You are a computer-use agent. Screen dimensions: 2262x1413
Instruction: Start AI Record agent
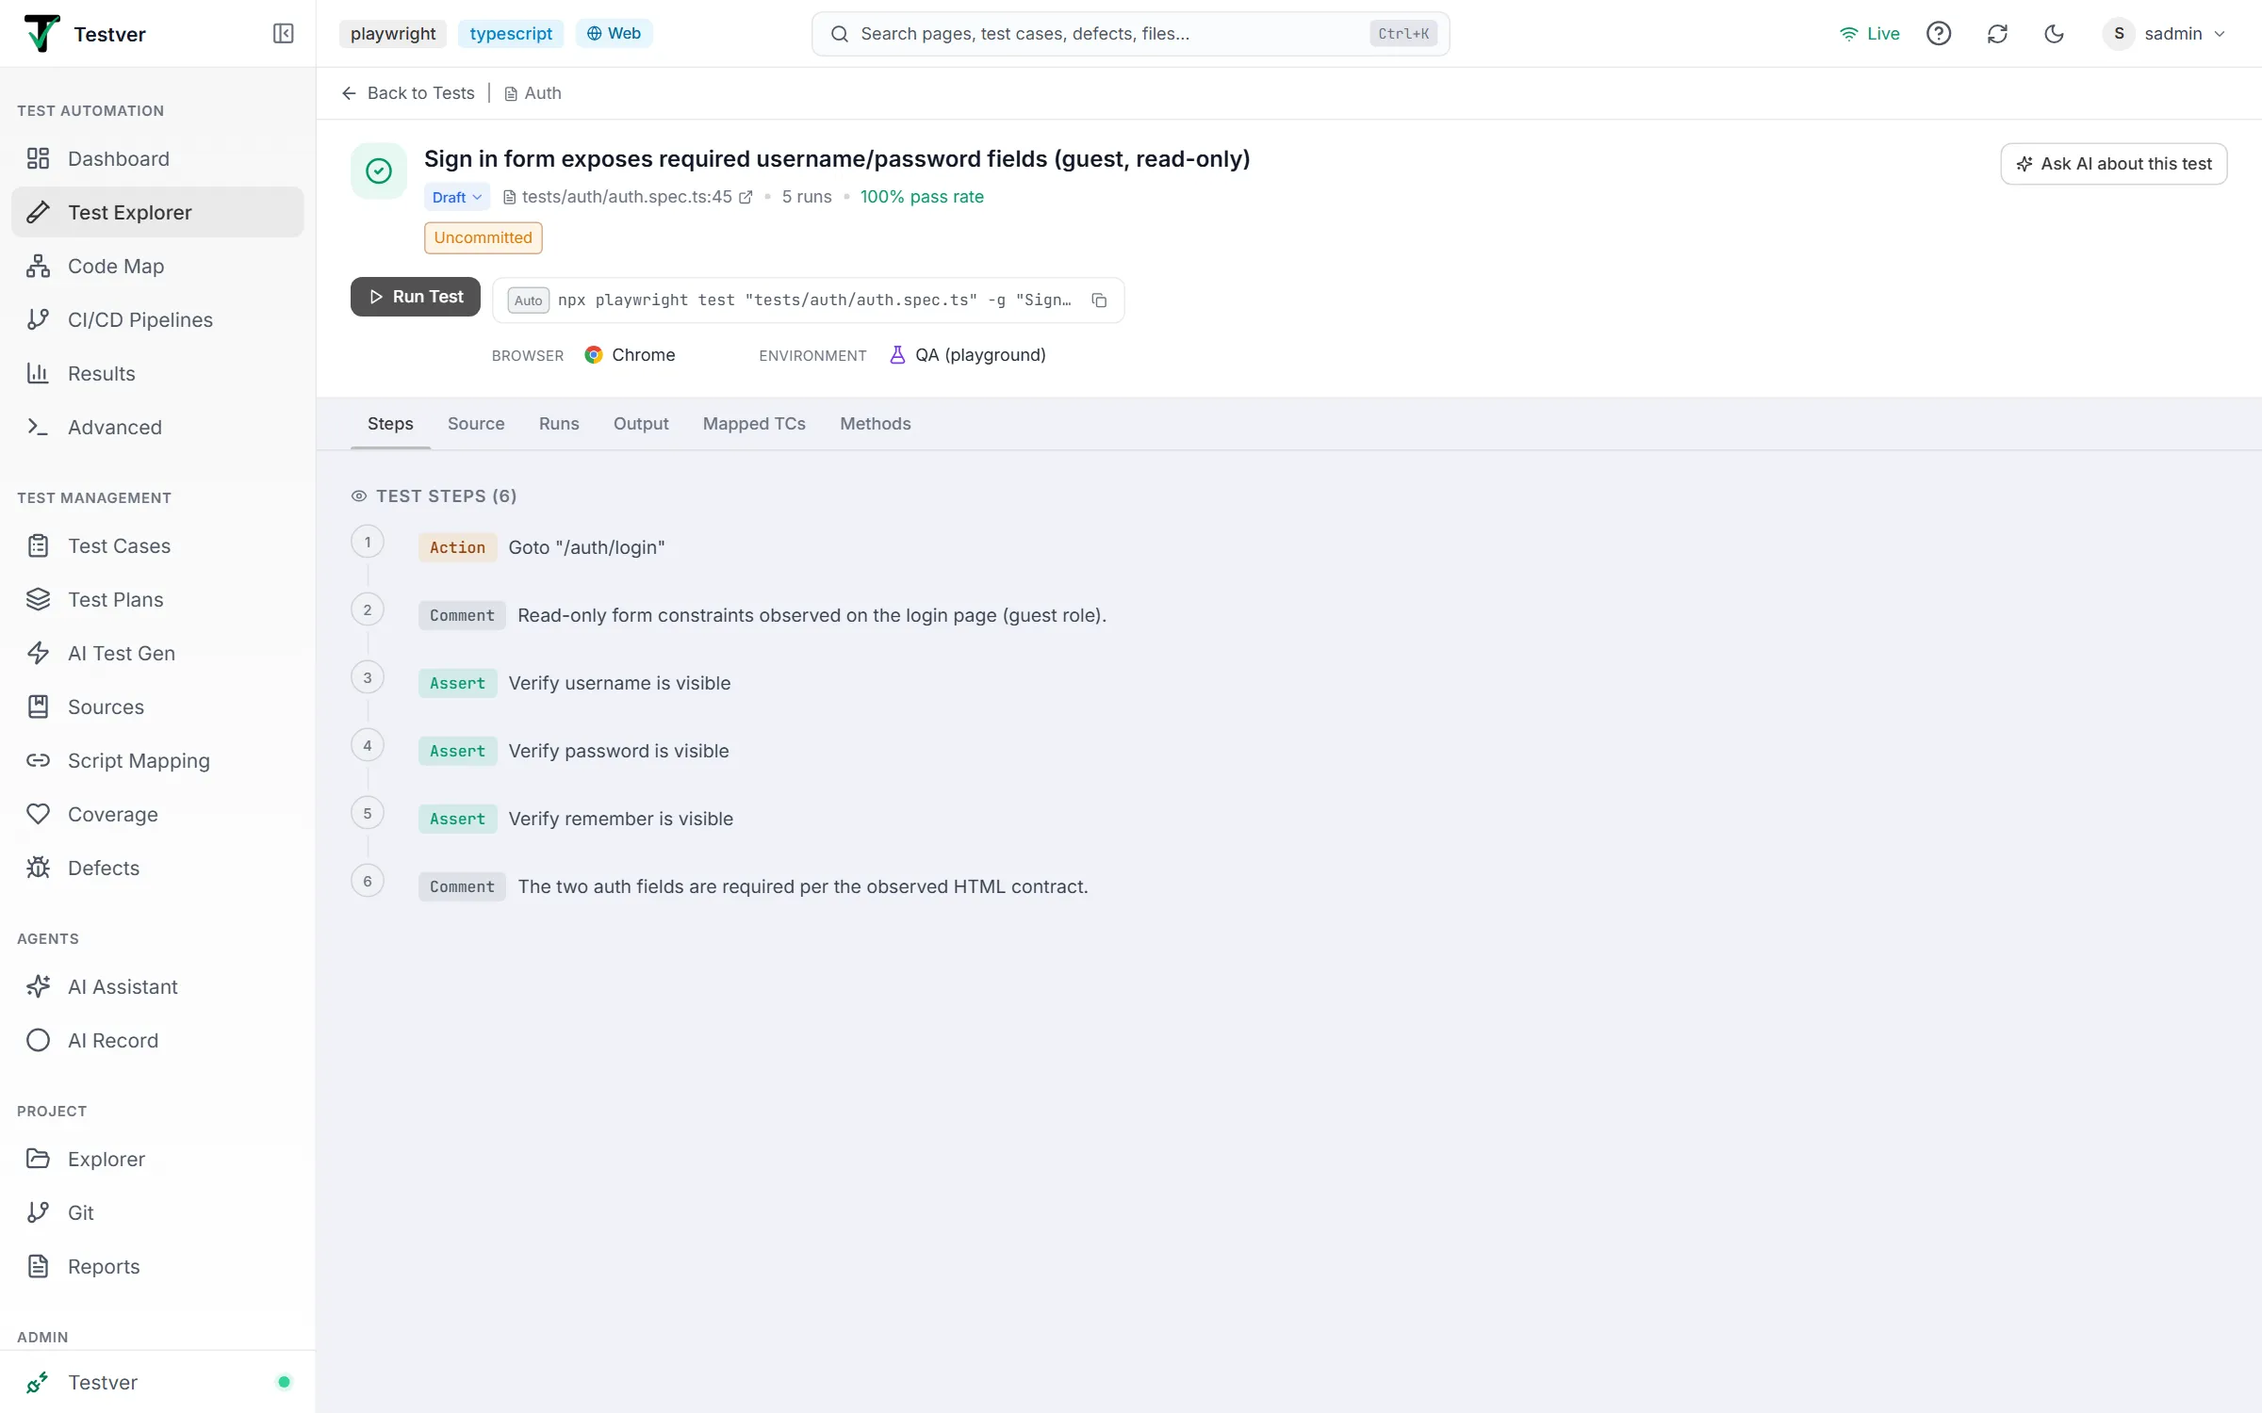click(x=157, y=1040)
